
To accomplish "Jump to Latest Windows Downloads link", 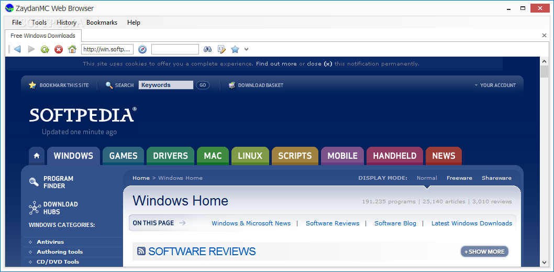I will [x=472, y=223].
